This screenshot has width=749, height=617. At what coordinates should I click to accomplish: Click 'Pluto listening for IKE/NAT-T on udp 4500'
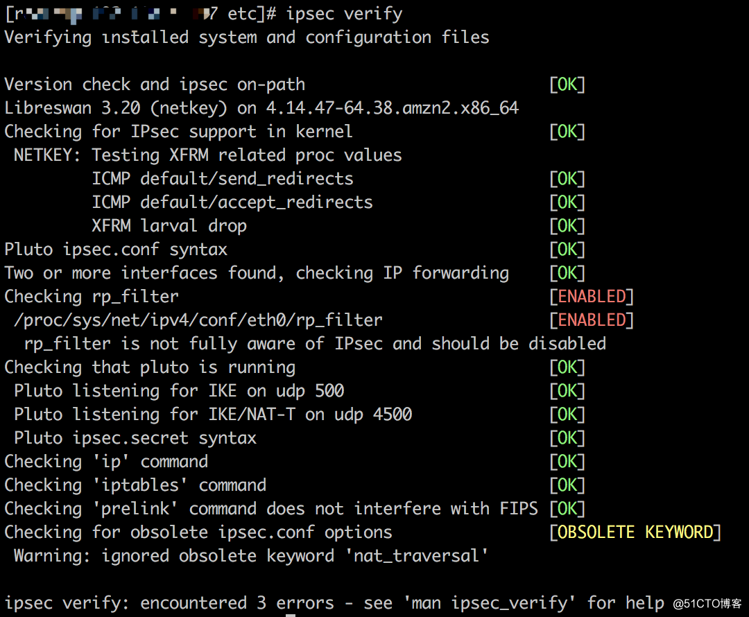[213, 414]
